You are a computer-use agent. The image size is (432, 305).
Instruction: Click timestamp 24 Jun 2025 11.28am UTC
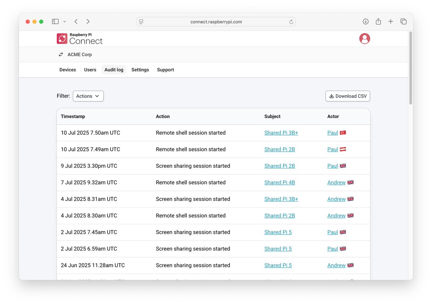93,265
